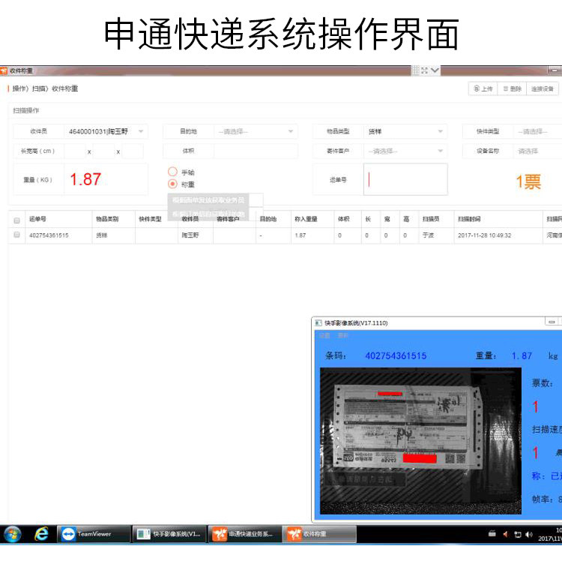Open the Windows Start orb

pyautogui.click(x=13, y=534)
